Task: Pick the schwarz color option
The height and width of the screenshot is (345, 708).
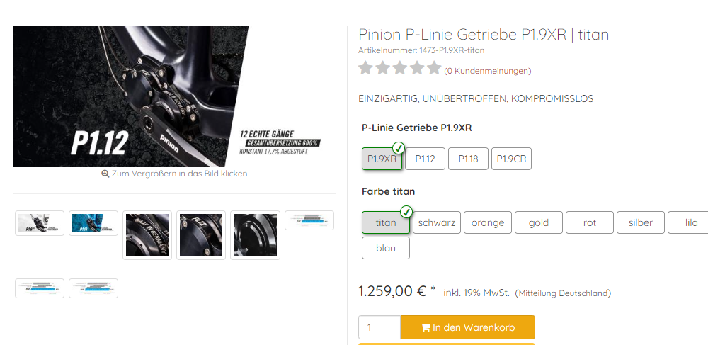Action: click(x=437, y=222)
